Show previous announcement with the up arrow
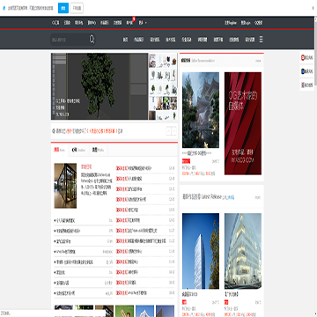Screen dimensions: 317x317 [169, 131]
